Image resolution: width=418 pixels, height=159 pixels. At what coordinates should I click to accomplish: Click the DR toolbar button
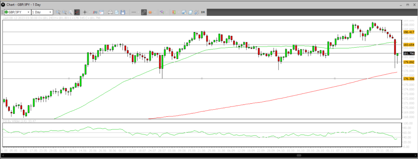[203, 12]
